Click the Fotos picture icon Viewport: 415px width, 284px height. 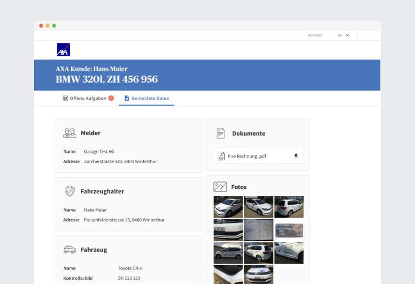coord(220,187)
